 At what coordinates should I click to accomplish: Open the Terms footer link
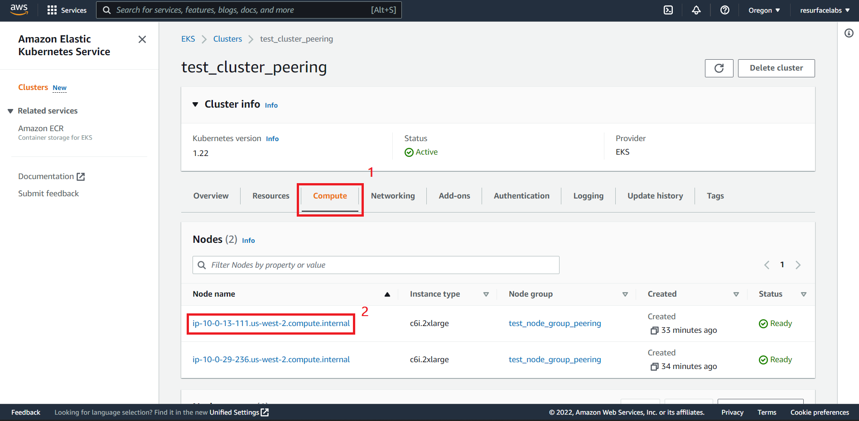click(x=767, y=412)
